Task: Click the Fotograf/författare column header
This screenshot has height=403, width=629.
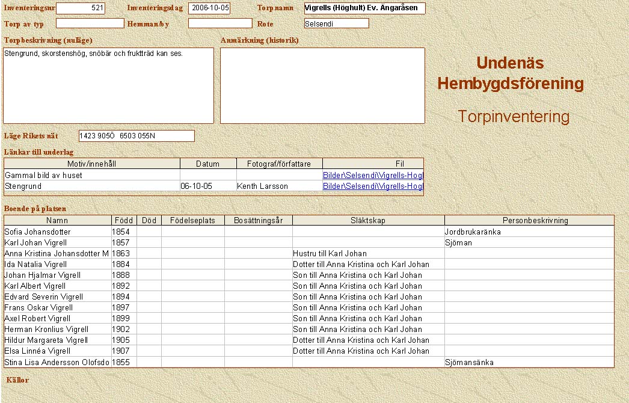Action: (x=279, y=164)
